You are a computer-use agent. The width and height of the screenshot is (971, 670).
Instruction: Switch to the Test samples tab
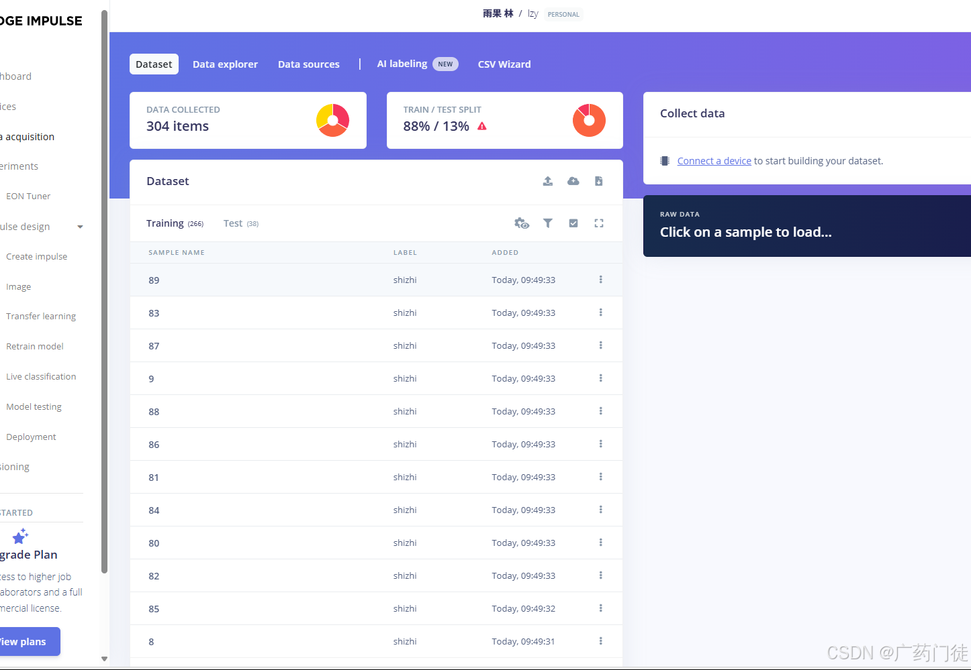[241, 223]
